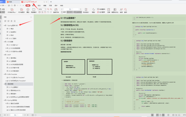
Task: Click the actual size 1:1 toolbar icon
Action: pyautogui.click(x=40, y=12)
